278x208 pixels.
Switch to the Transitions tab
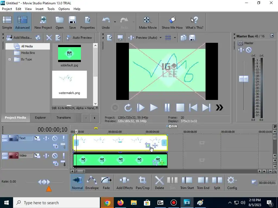pos(64,118)
